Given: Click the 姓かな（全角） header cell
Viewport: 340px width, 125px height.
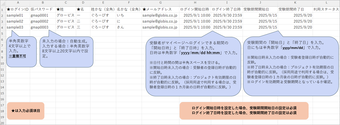Looking at the screenshot, I should (x=103, y=9).
